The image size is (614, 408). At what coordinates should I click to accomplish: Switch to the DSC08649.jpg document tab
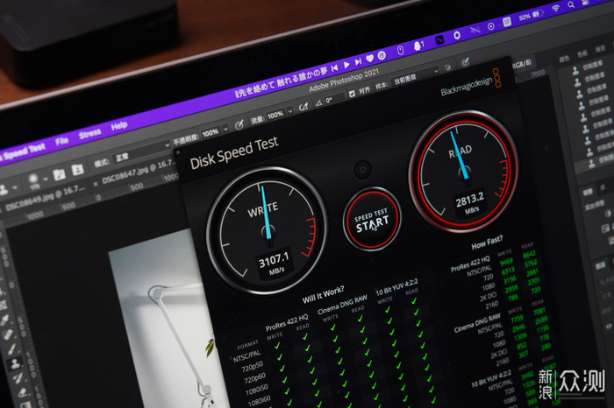44,198
